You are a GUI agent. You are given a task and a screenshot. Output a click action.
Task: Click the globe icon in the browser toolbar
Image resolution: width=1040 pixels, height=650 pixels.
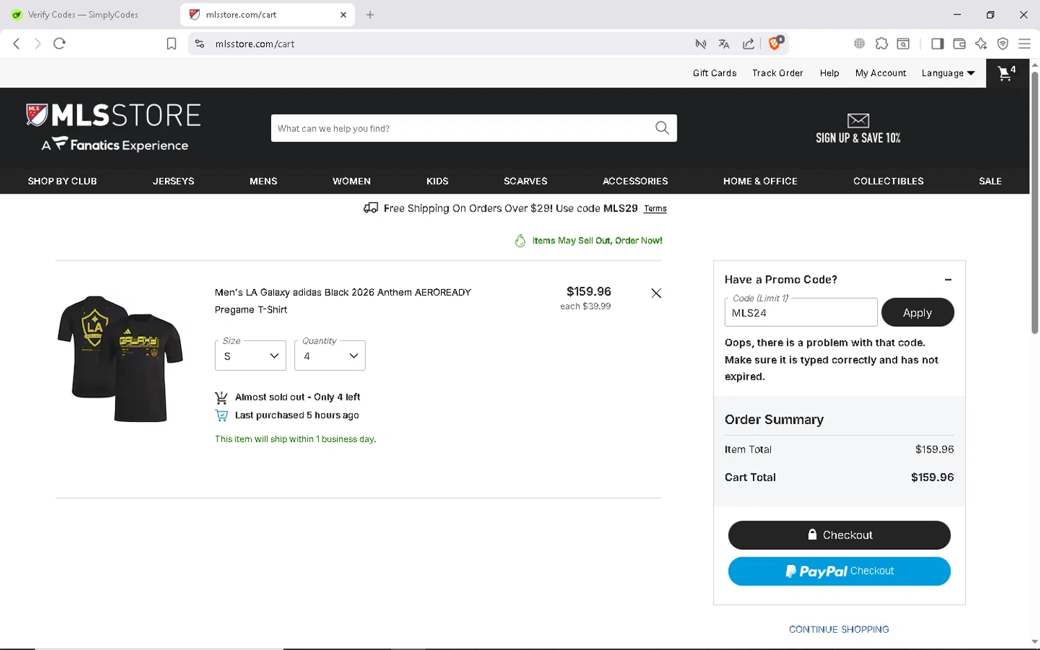pyautogui.click(x=859, y=44)
